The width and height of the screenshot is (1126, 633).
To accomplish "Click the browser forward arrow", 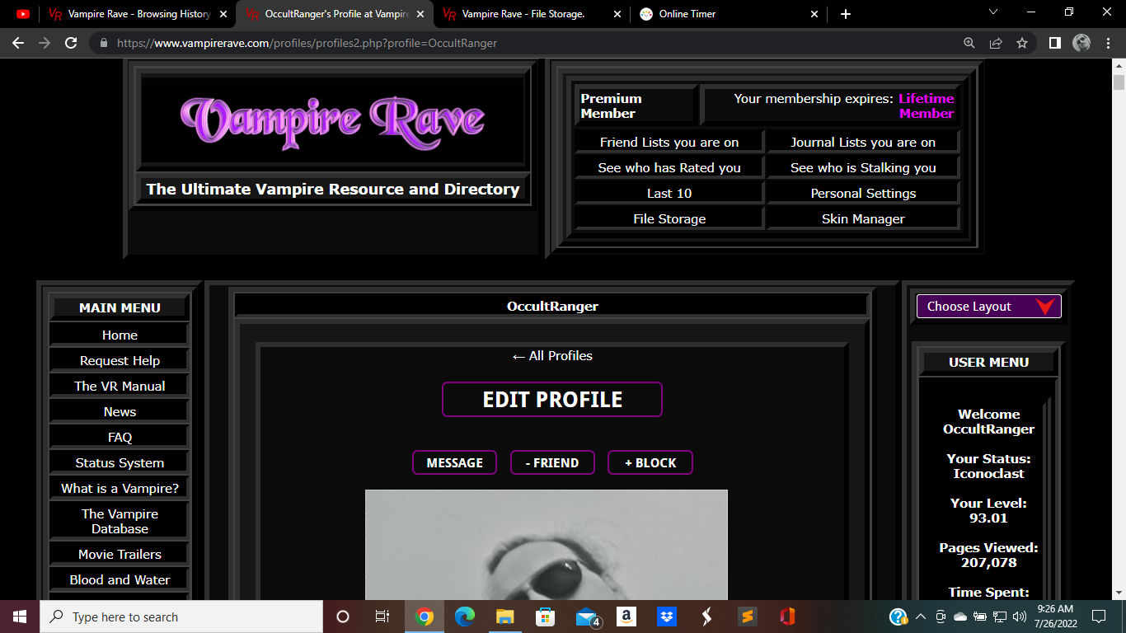I will pos(45,43).
